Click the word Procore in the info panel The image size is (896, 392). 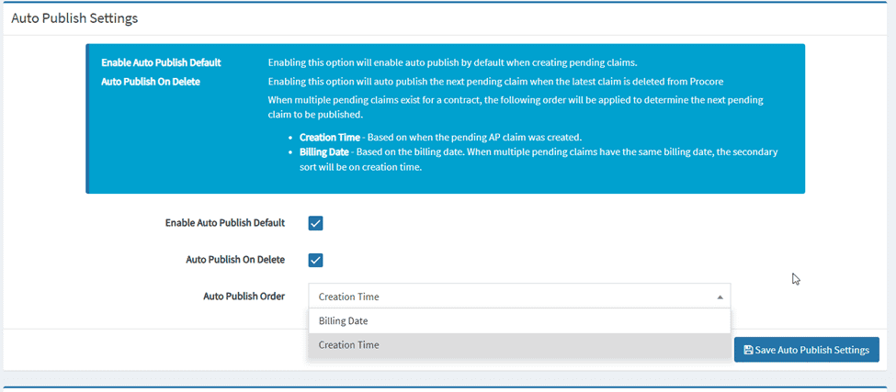pyautogui.click(x=705, y=82)
